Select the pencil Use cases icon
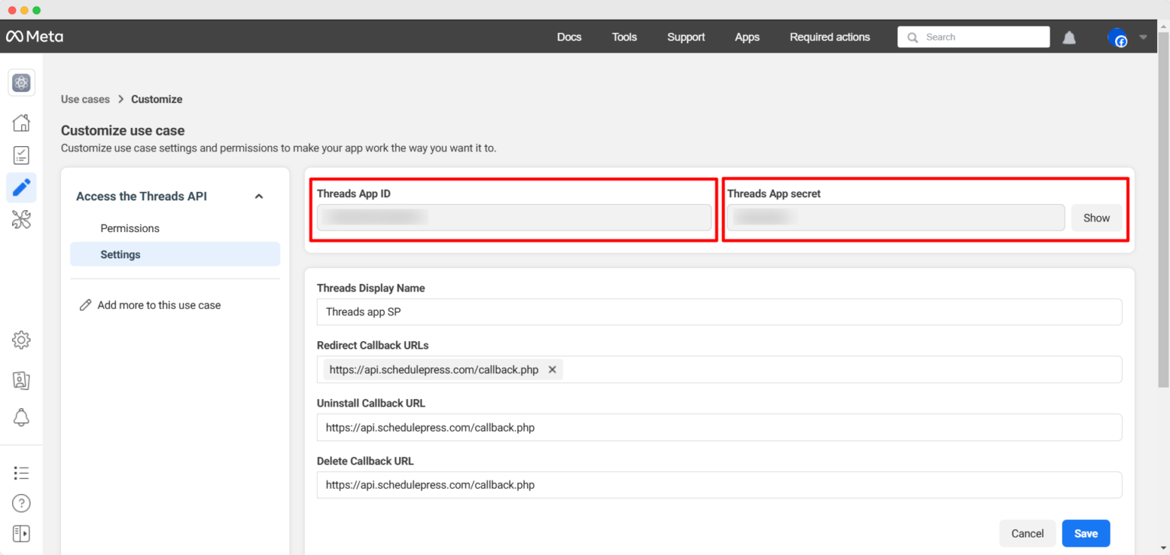 [x=21, y=187]
